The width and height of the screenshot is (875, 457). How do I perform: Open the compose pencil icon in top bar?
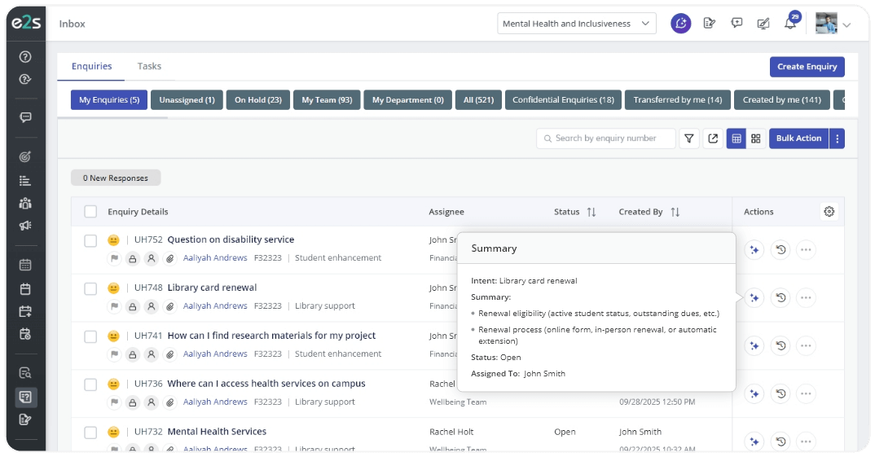pos(763,24)
